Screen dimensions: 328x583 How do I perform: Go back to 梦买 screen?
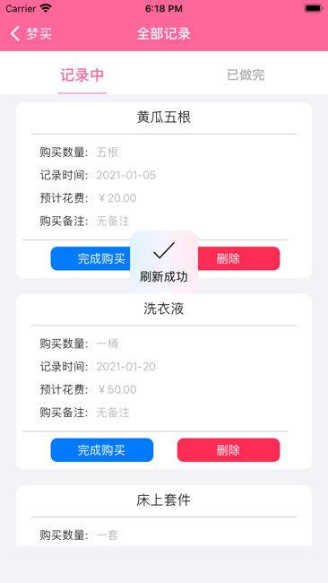31,33
